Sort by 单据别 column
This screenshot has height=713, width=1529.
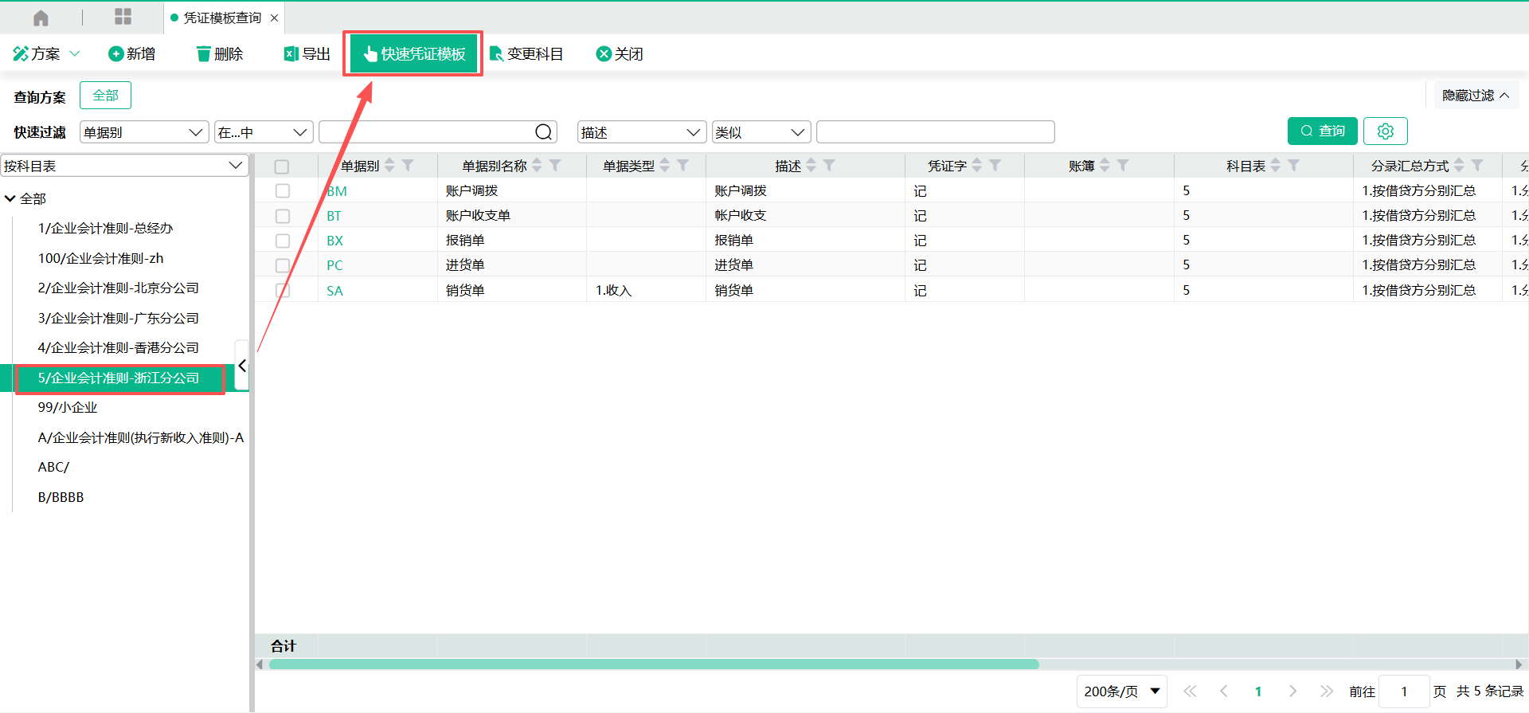[x=389, y=165]
